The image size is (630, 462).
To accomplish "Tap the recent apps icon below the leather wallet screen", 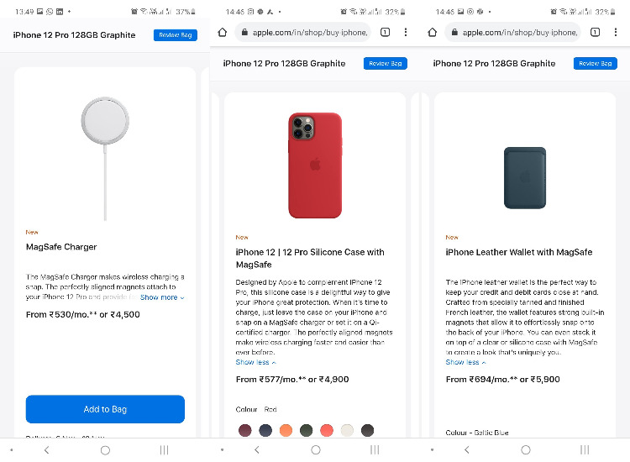I will (x=584, y=450).
